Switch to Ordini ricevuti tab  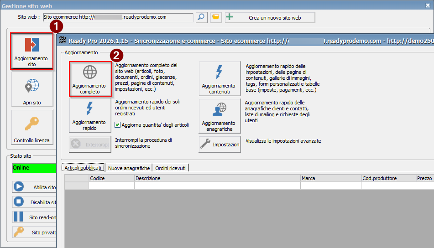point(171,168)
